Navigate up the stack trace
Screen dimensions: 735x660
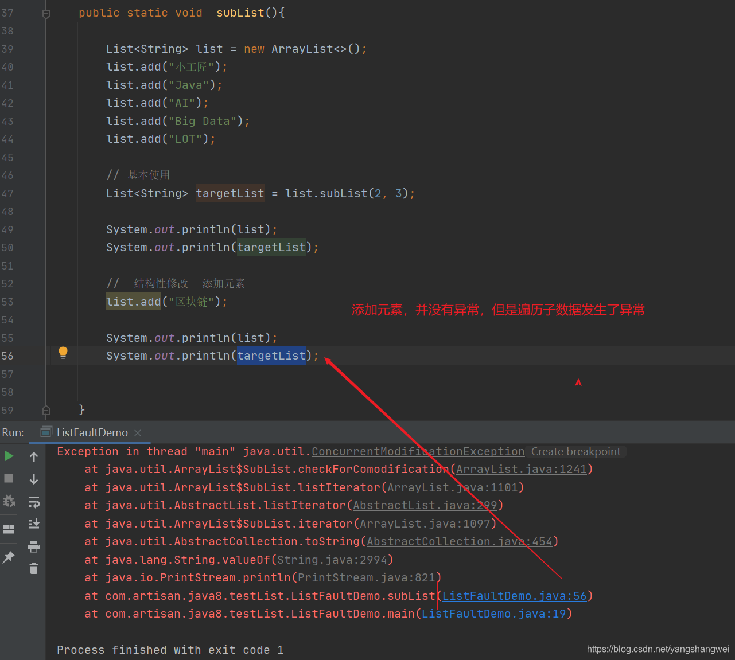click(x=34, y=457)
